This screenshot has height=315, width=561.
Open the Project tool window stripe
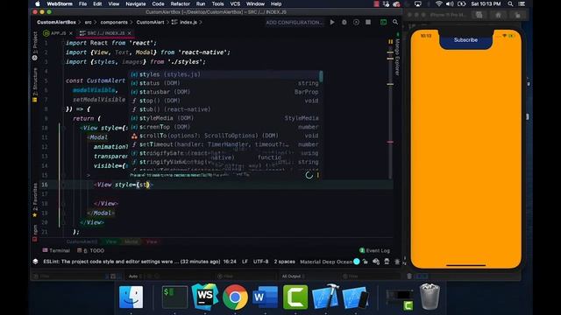point(35,45)
